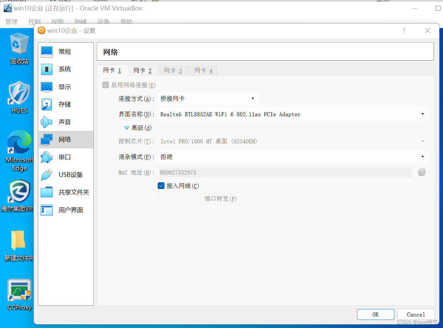
Task: Open 帮助 menu in VirtualBox window
Action: tap(127, 22)
